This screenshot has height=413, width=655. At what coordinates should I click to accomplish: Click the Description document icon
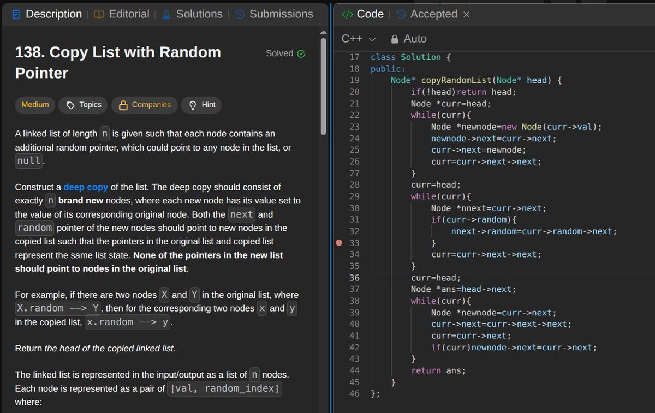16,15
